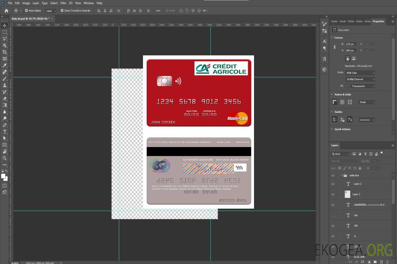Click the align left edges icon
Screen dimensions: 397x264
tap(99, 11)
